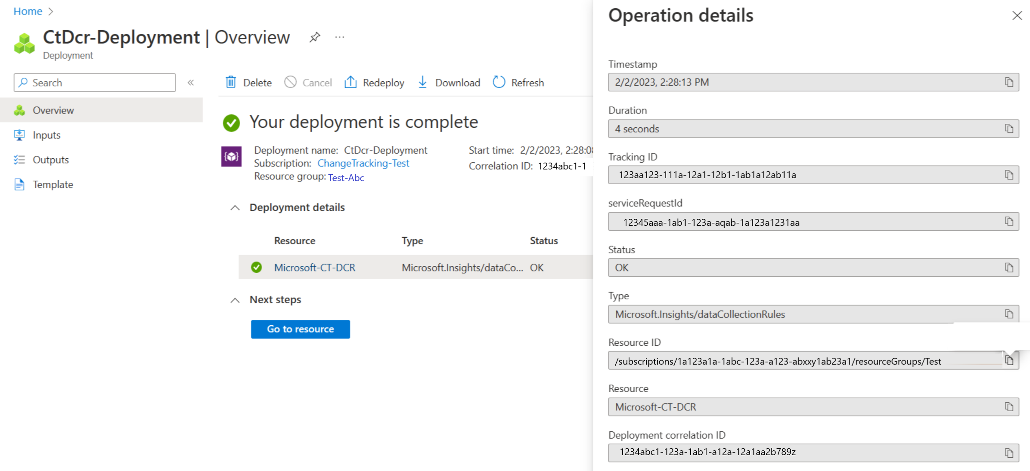Click the CtDcr-Deployment pin icon
1030x471 pixels.
pos(314,37)
